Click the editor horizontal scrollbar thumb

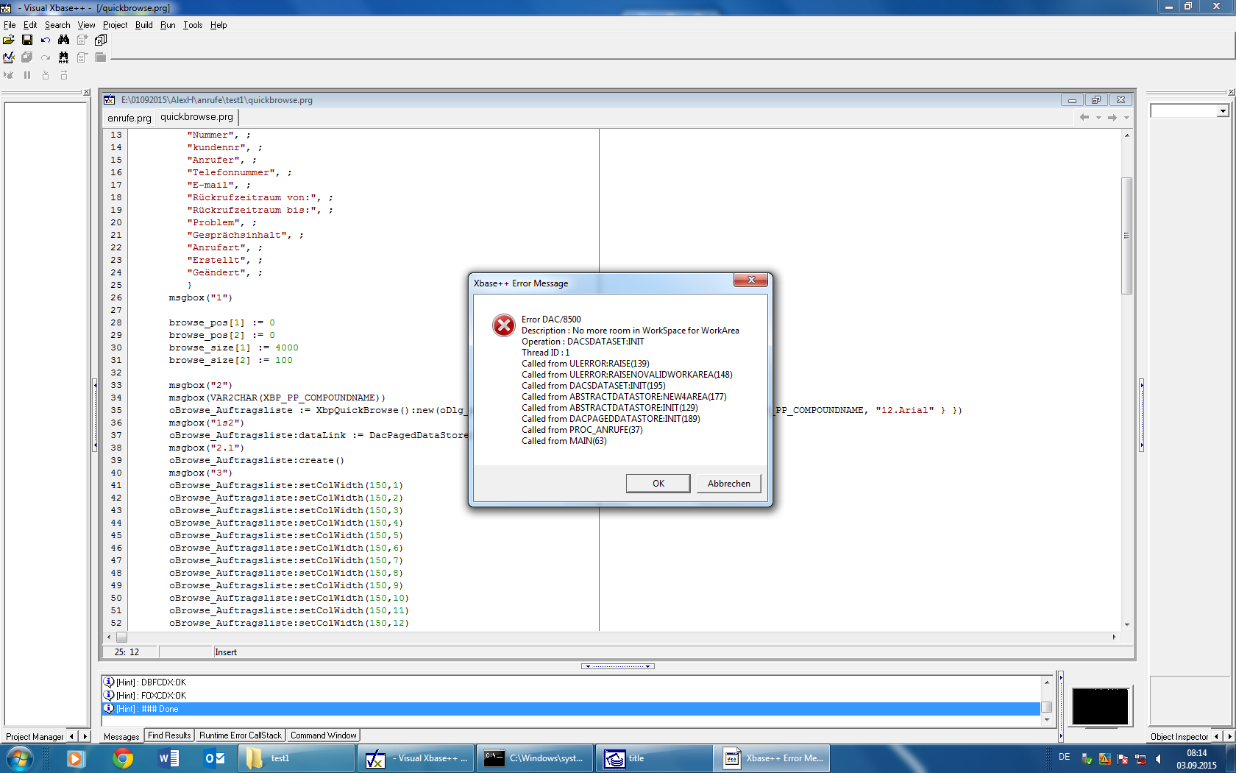point(121,637)
